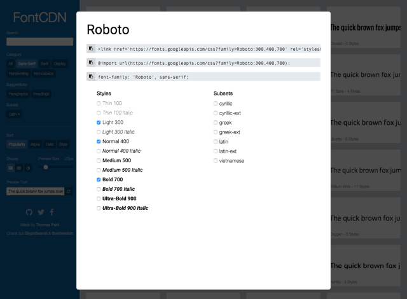Click the Preview Size slider handle
407x299 pixels.
click(46, 167)
